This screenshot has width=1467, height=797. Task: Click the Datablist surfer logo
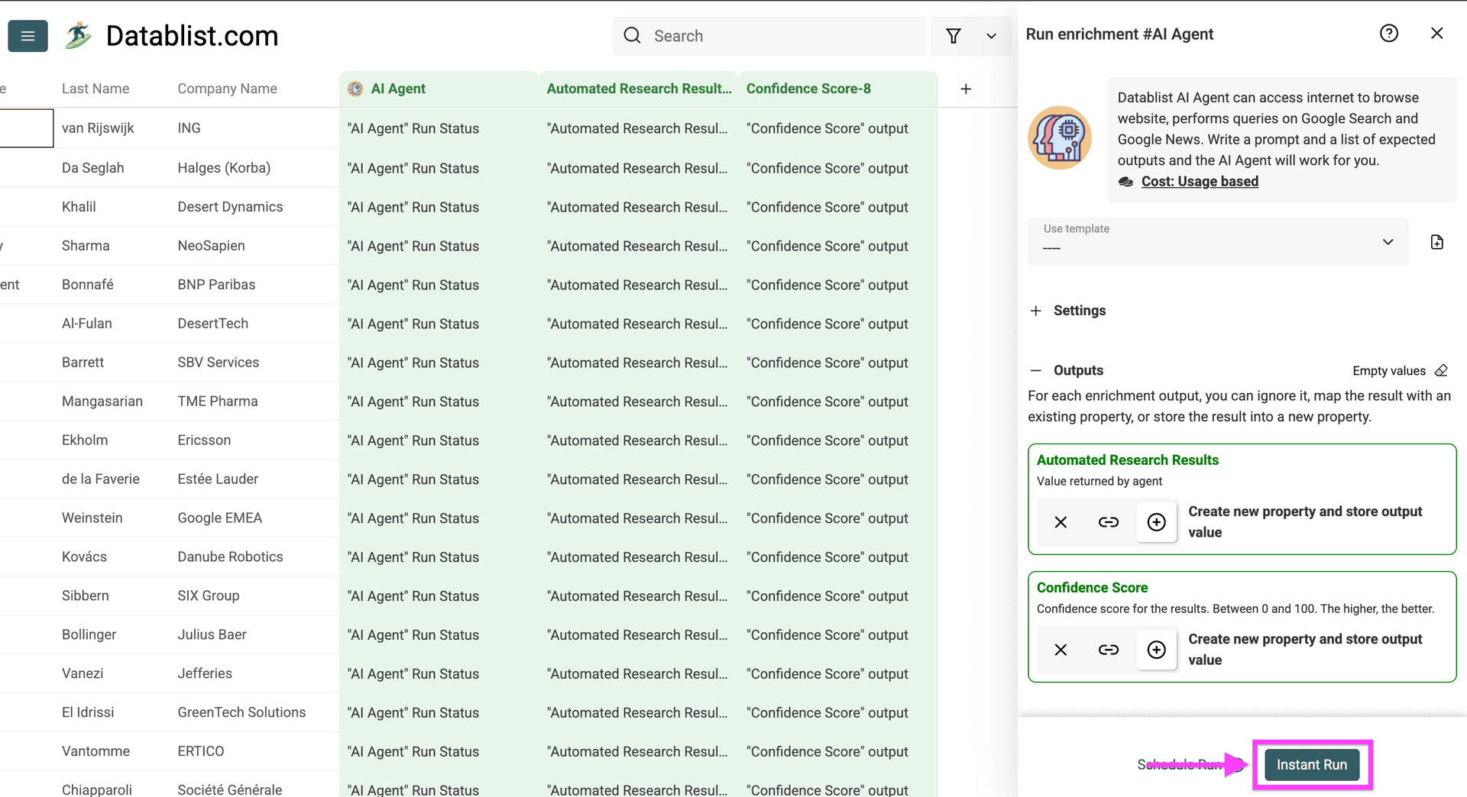coord(77,35)
